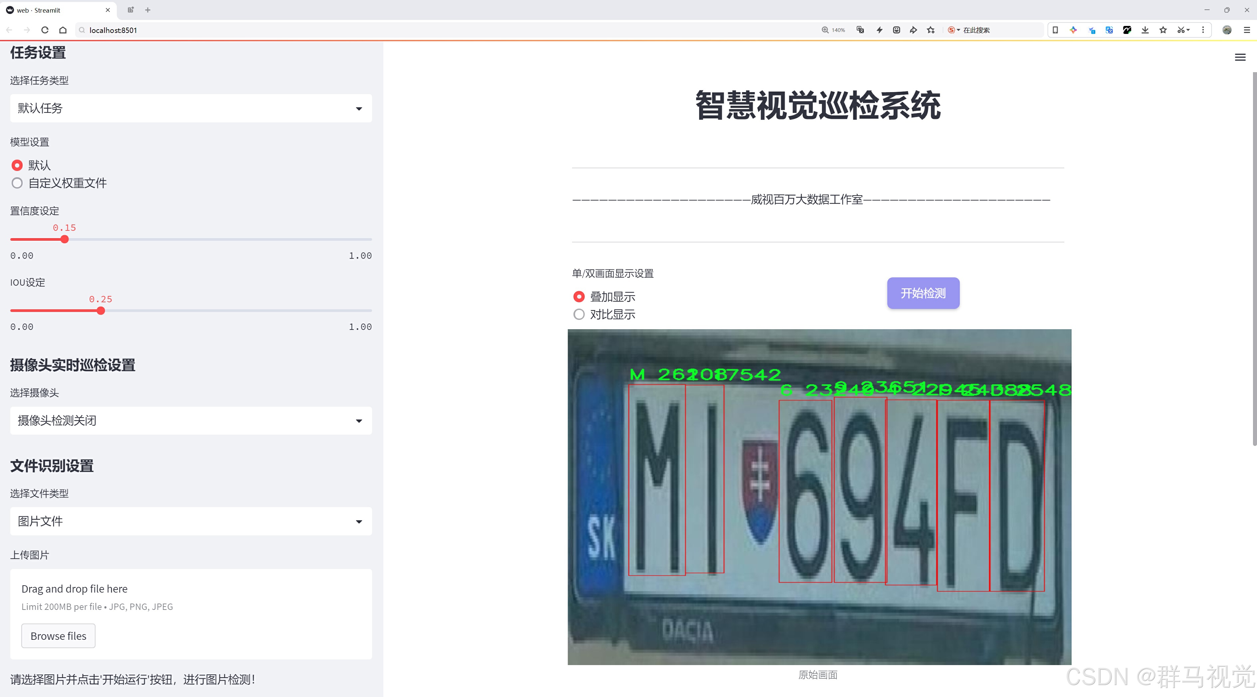Expand the 默认任务 task type dropdown
Viewport: 1257px width, 697px height.
[191, 108]
